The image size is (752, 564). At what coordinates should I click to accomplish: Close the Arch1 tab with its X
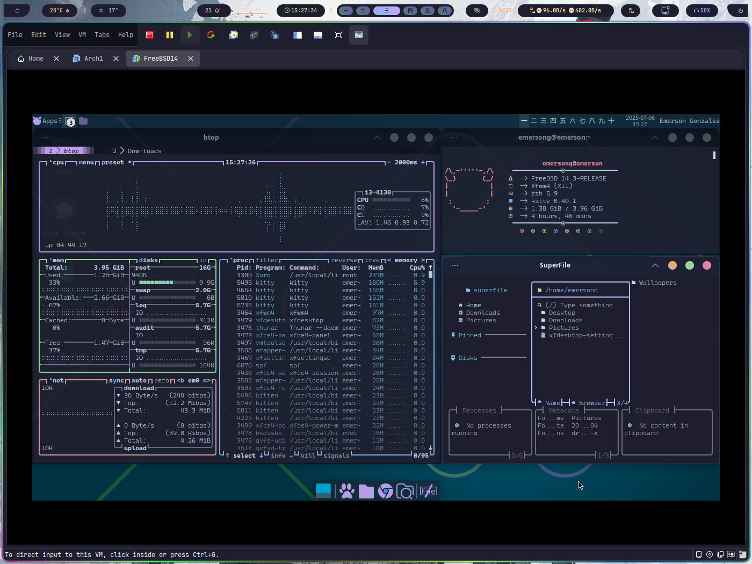click(x=116, y=59)
